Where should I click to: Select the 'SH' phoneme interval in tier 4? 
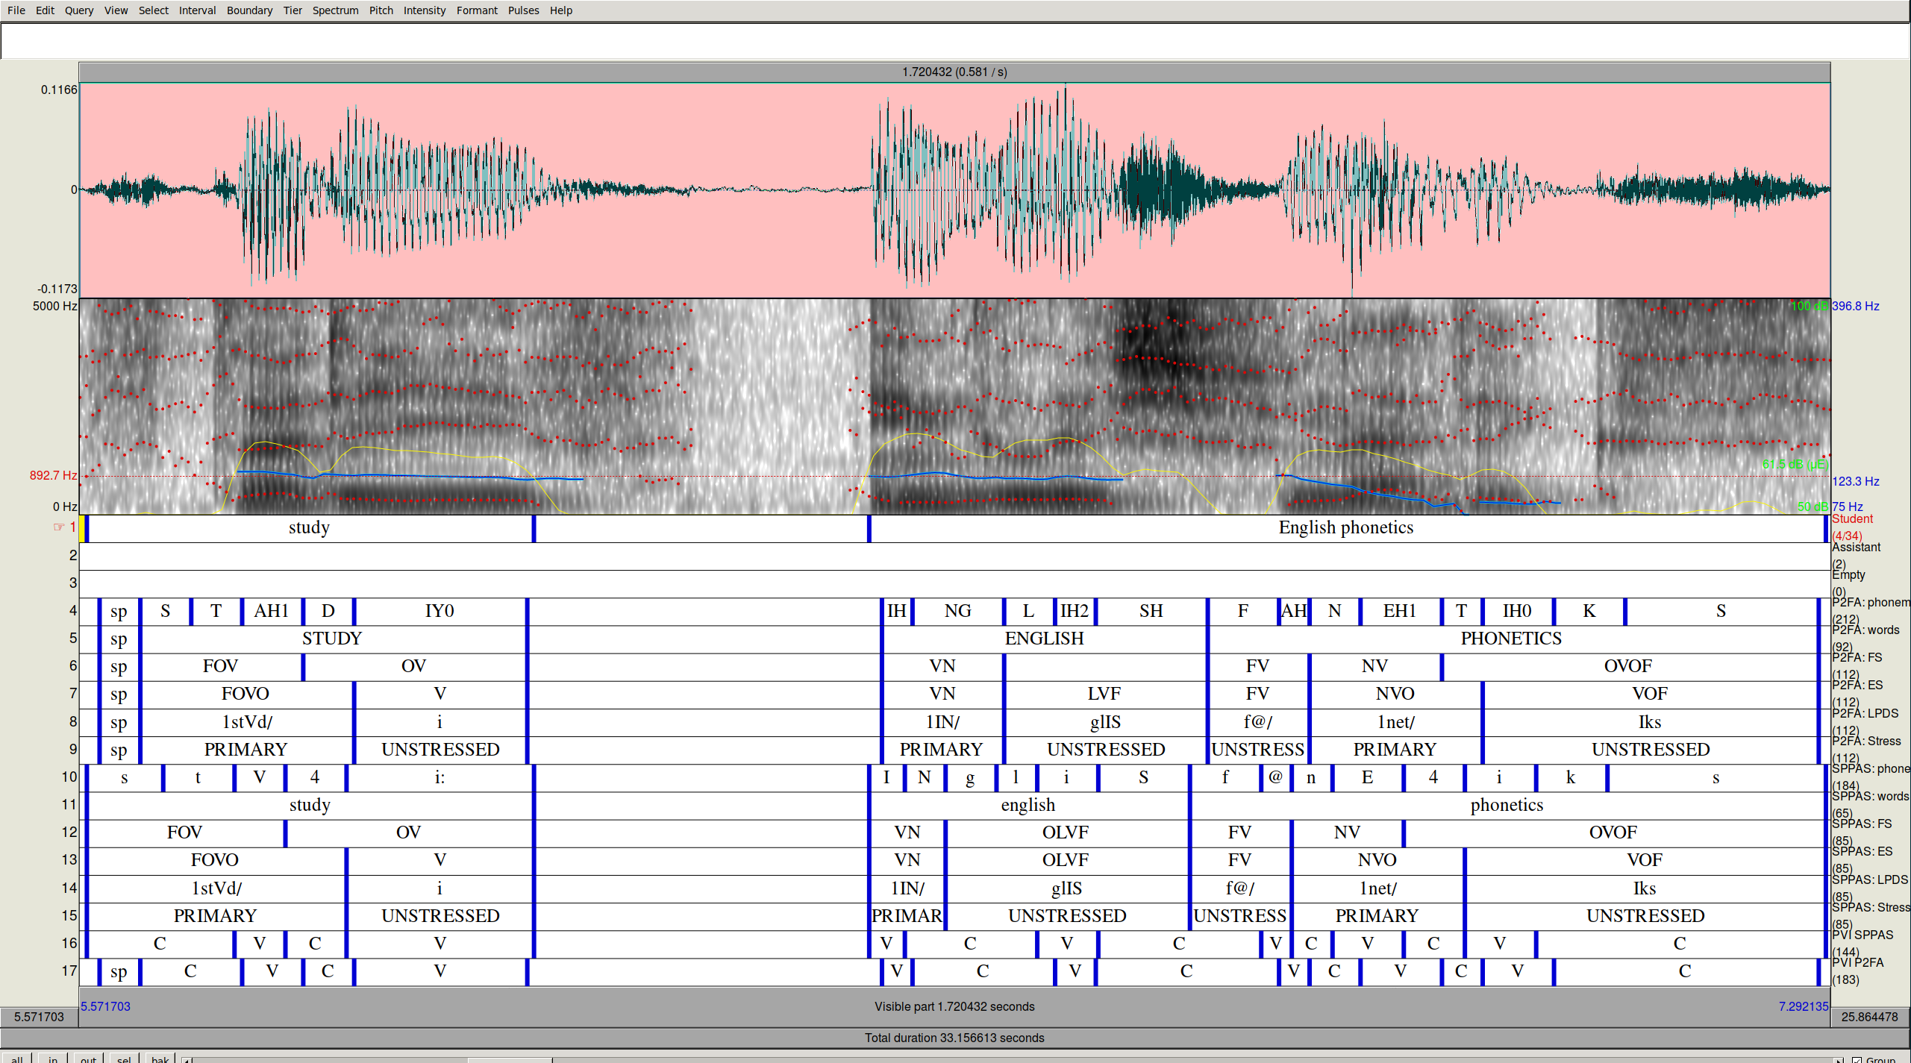point(1151,611)
